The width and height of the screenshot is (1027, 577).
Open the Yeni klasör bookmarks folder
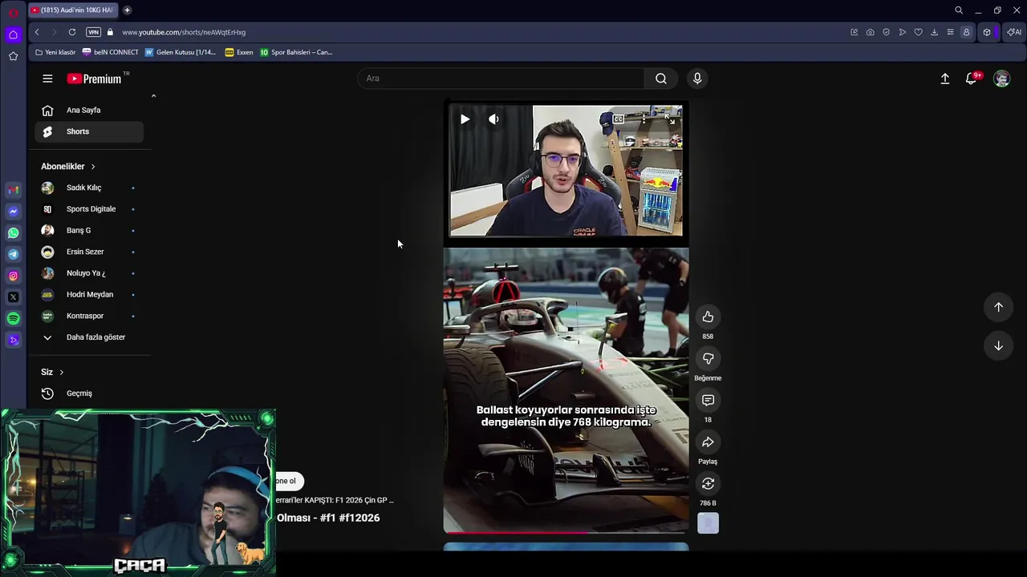[55, 52]
